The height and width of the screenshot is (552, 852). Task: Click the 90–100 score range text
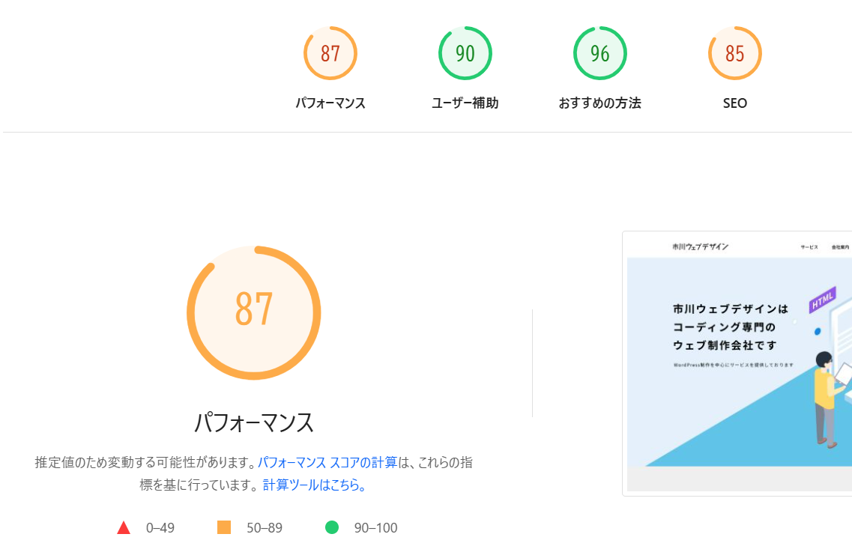click(x=375, y=528)
